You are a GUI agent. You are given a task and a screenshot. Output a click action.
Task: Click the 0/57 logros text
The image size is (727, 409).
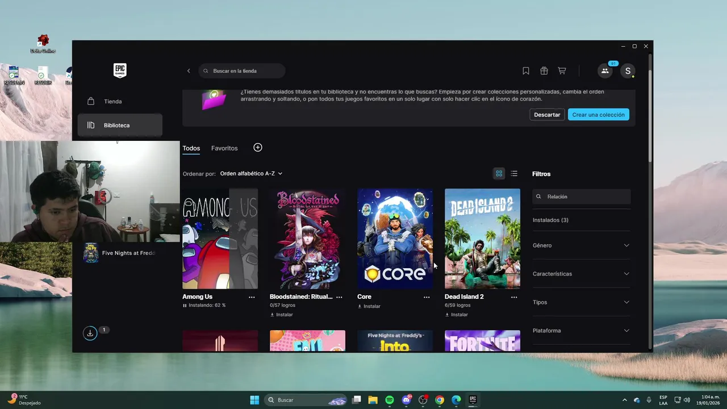(282, 306)
